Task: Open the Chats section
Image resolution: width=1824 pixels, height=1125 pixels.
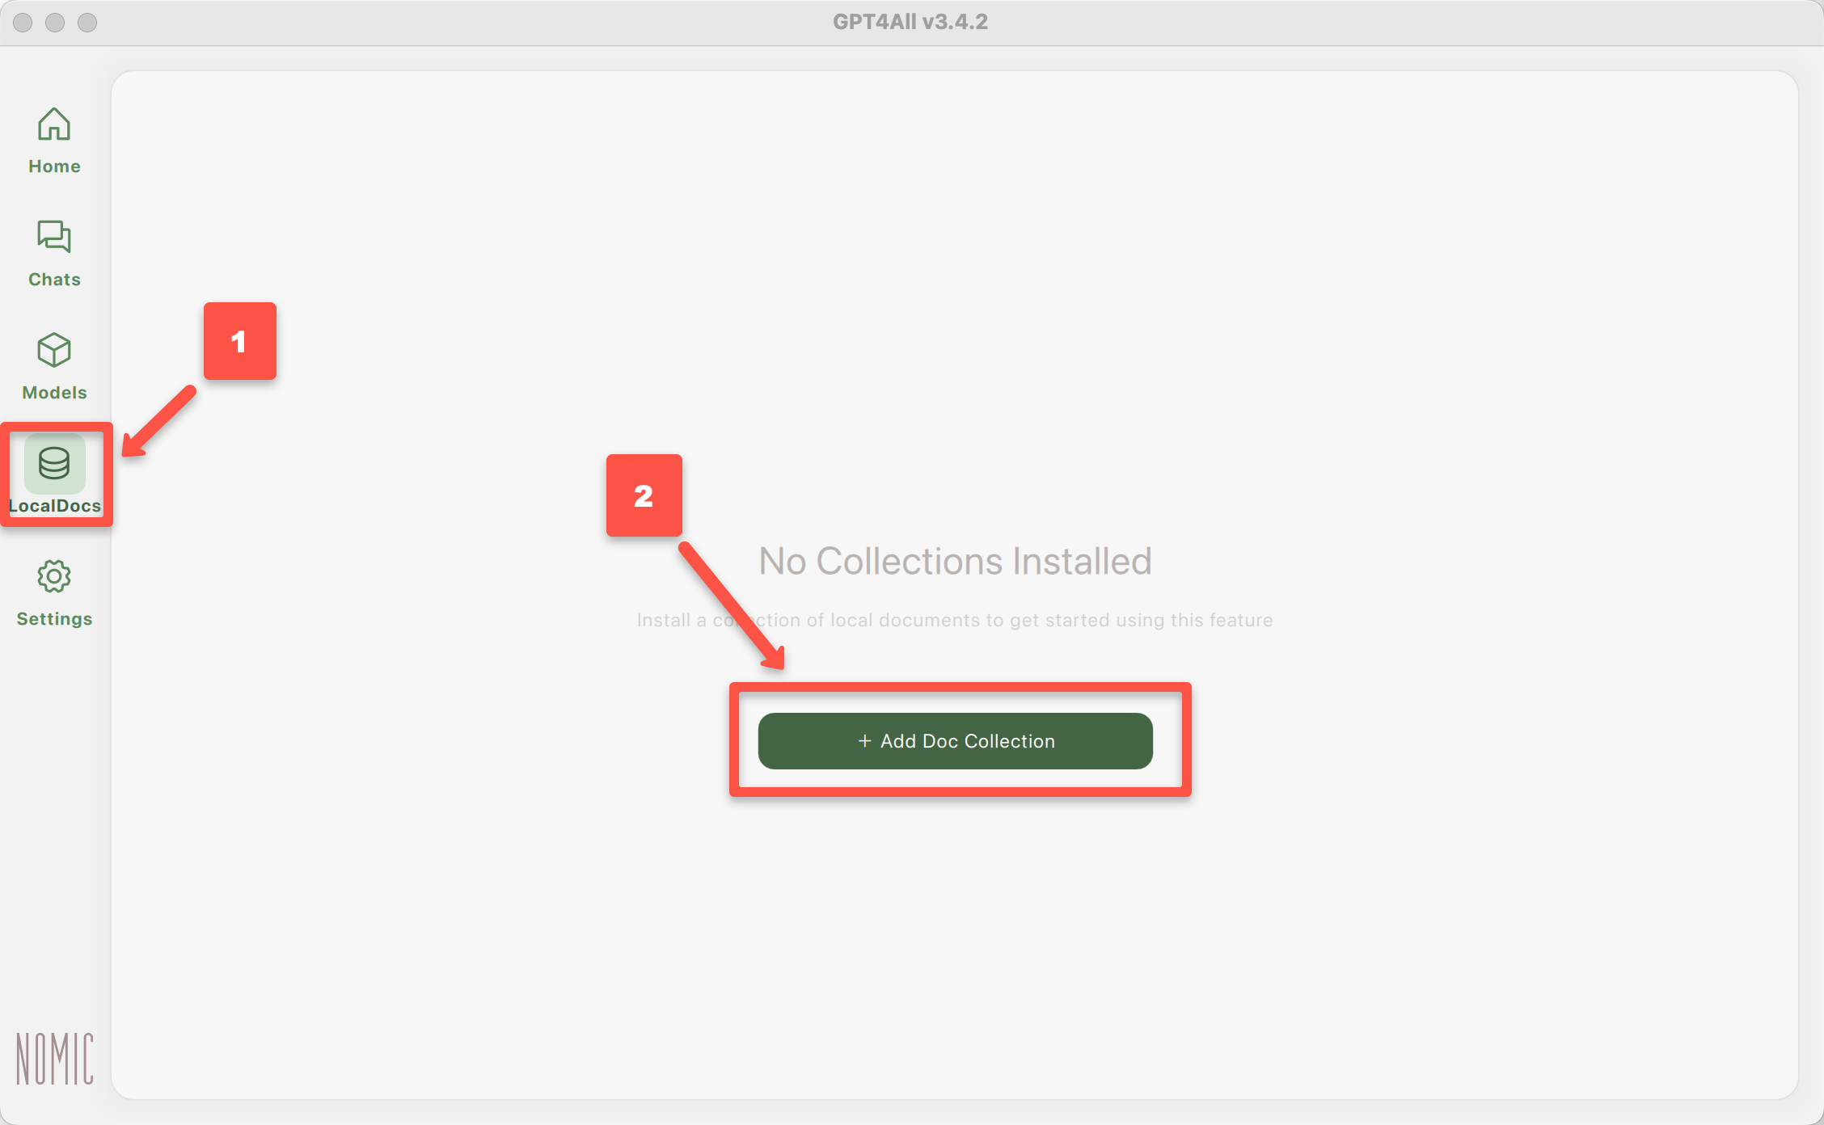Action: click(54, 254)
